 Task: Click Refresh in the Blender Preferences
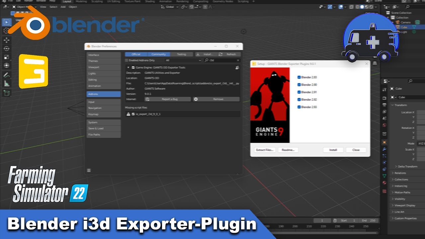tap(229, 54)
